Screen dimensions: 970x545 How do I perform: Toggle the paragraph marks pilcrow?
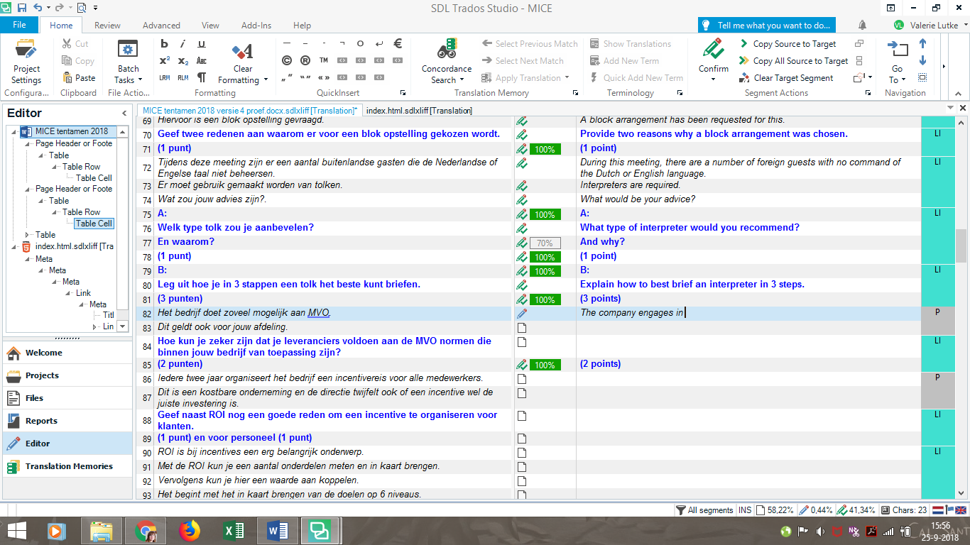click(202, 78)
